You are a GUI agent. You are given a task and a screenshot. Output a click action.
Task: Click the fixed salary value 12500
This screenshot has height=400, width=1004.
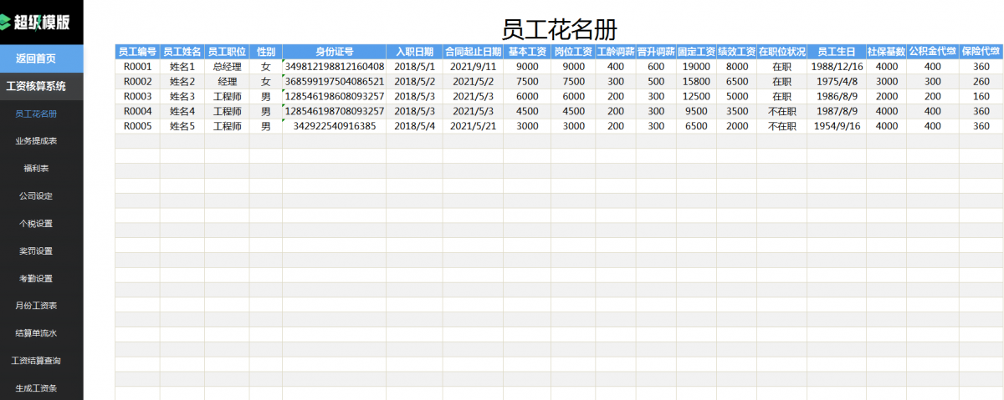tap(696, 97)
